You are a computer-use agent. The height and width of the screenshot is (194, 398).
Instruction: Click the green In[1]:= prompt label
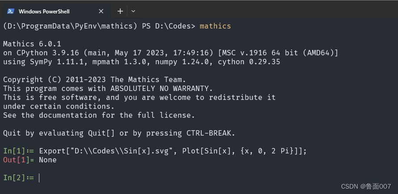[18, 151]
